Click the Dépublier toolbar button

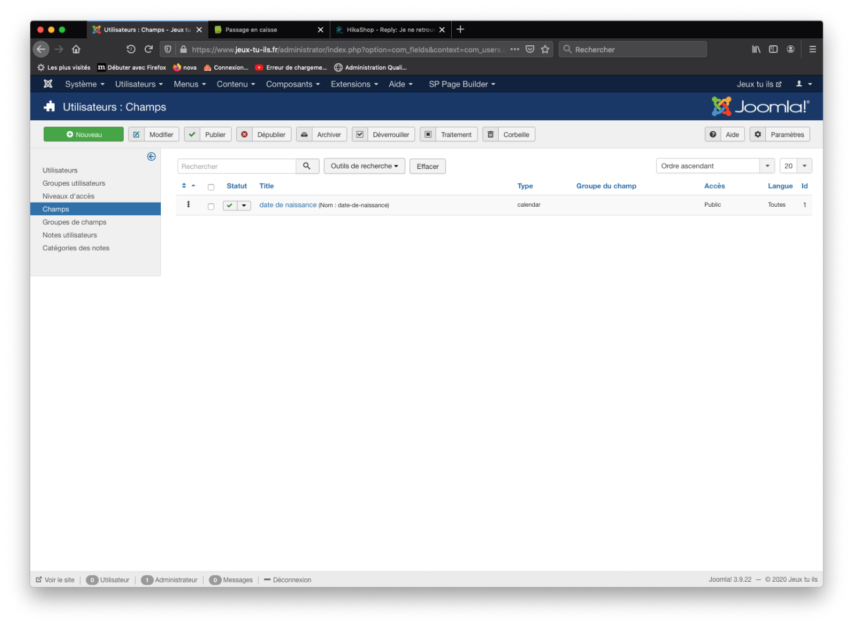pos(264,135)
